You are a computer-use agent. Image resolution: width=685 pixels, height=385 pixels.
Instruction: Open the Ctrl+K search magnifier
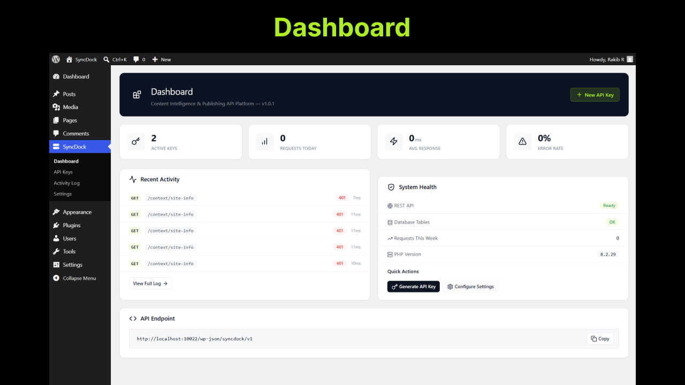click(x=106, y=59)
